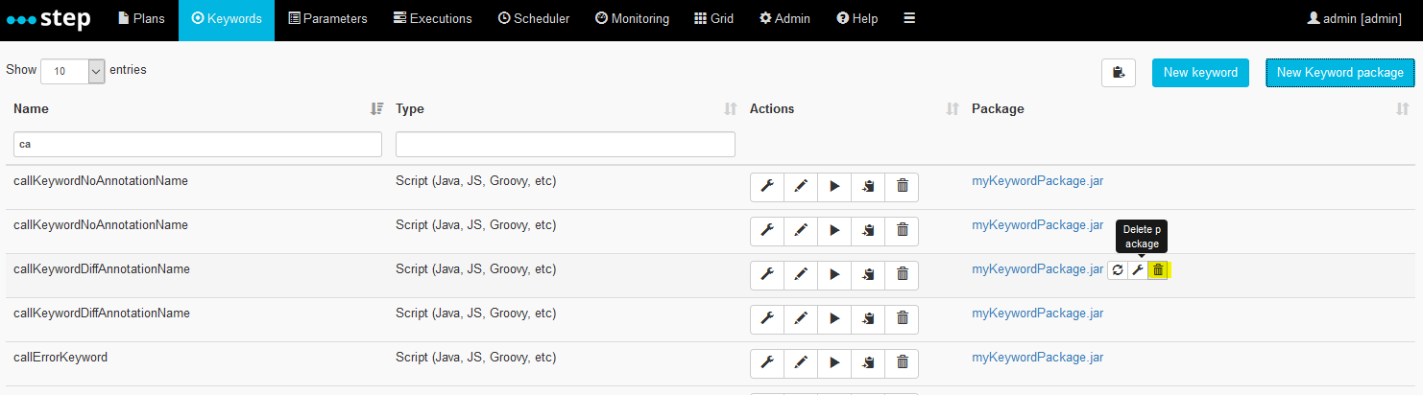Click the New keyword button
The height and width of the screenshot is (395, 1423).
tap(1201, 73)
